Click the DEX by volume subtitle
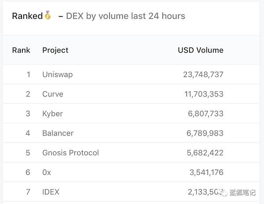 (125, 16)
